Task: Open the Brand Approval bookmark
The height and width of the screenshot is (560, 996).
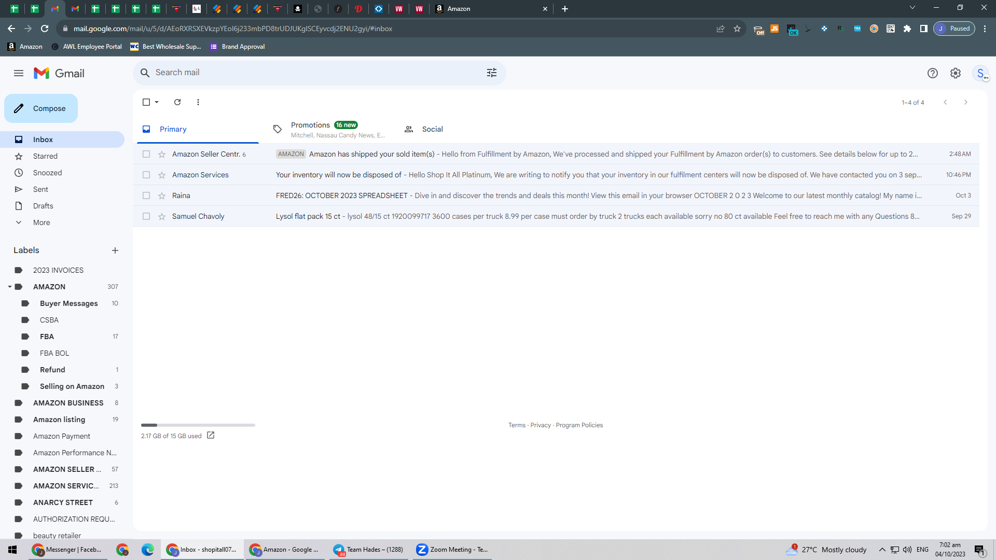Action: point(237,47)
